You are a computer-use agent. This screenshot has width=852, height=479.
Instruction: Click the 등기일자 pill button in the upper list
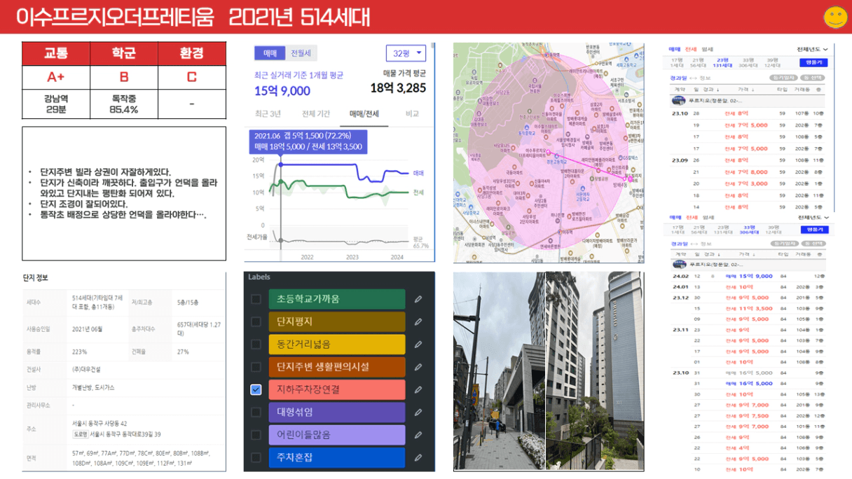click(783, 78)
